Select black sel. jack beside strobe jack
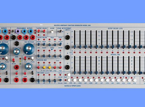 [33, 80]
